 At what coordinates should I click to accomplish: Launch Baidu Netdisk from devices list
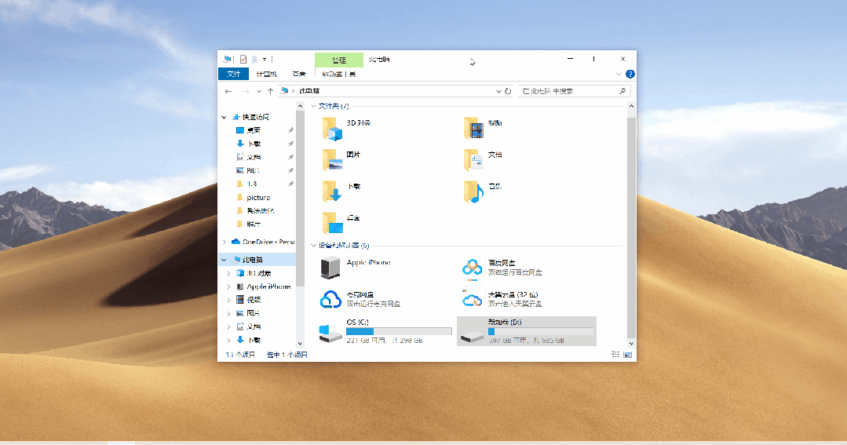(x=472, y=268)
